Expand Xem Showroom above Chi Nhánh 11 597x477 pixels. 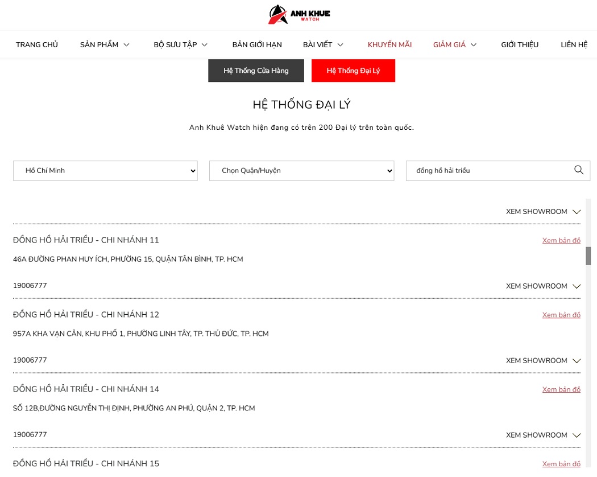(544, 212)
